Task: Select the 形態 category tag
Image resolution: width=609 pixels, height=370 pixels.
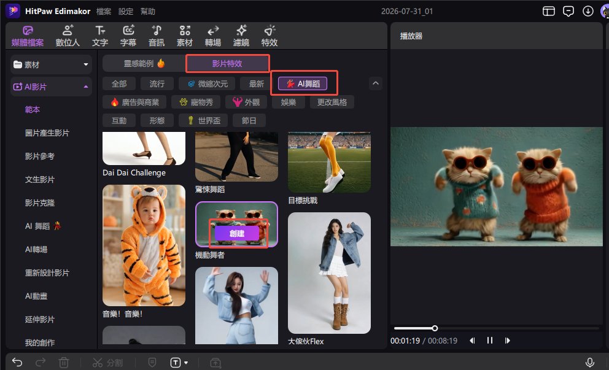Action: [157, 120]
